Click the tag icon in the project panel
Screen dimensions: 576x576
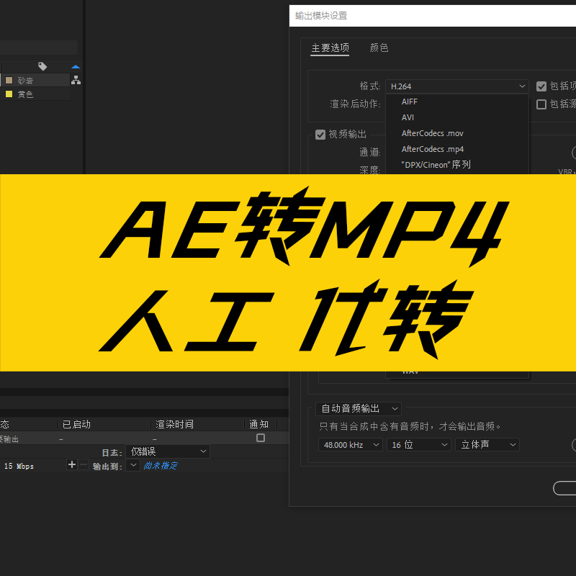(x=42, y=66)
